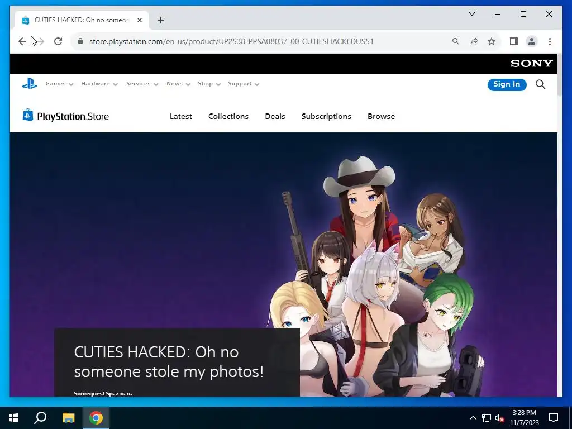
Task: Click the Sign In button
Action: (x=507, y=85)
